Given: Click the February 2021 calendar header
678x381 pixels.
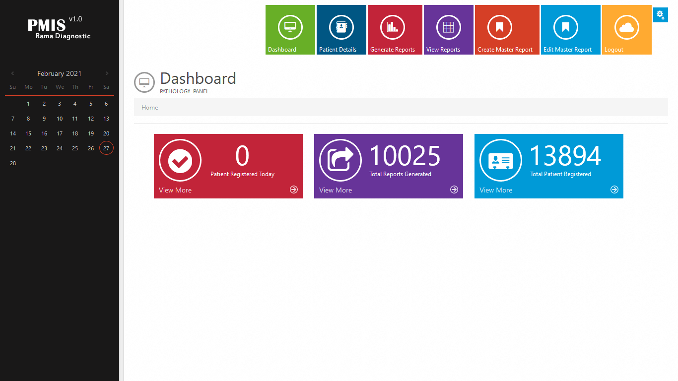Looking at the screenshot, I should click(x=60, y=73).
